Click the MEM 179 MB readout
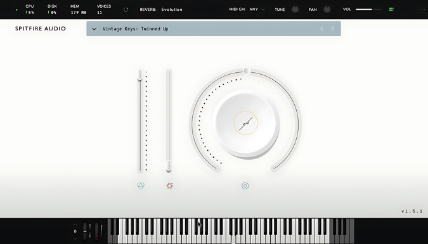428x244 pixels. [x=79, y=10]
